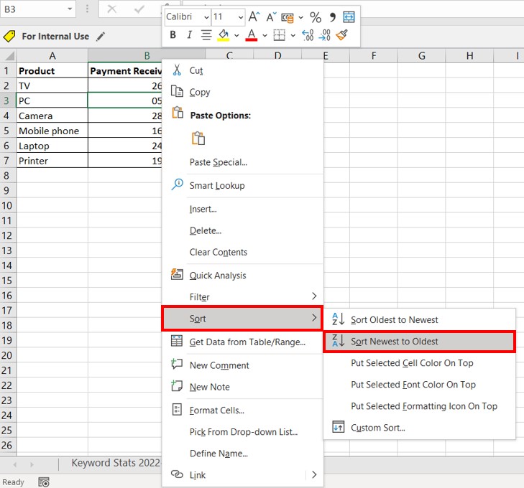Choose Pick From Drop-down List
524x488 pixels.
pos(243,431)
